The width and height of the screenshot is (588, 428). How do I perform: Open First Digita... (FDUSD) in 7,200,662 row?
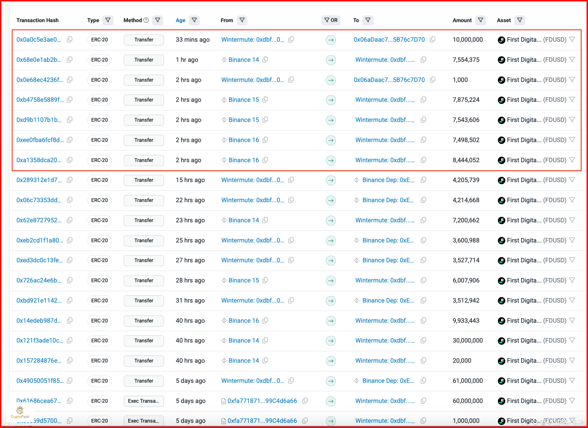click(537, 220)
